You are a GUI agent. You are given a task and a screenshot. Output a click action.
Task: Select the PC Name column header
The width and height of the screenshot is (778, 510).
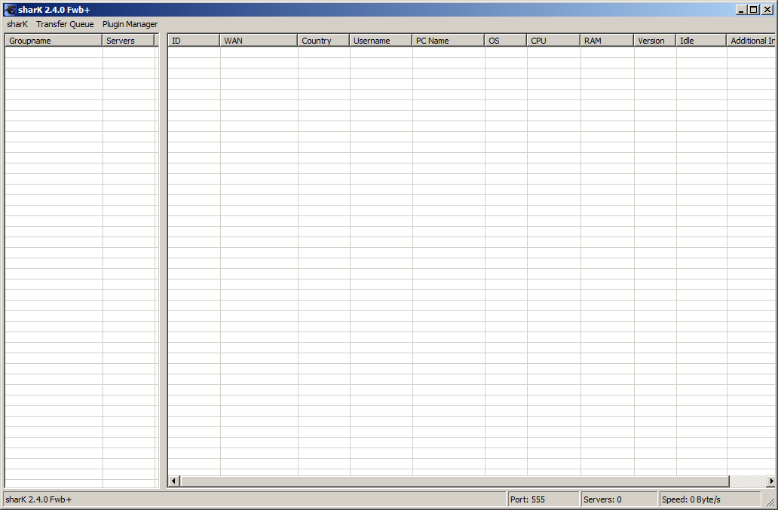(x=448, y=41)
